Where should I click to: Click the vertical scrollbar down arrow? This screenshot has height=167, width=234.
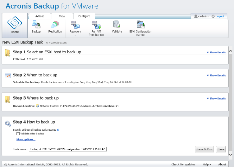[x=231, y=154]
